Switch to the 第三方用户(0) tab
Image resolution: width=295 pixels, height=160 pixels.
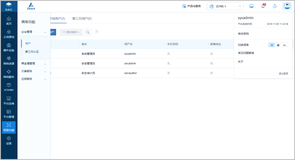[x=82, y=19]
